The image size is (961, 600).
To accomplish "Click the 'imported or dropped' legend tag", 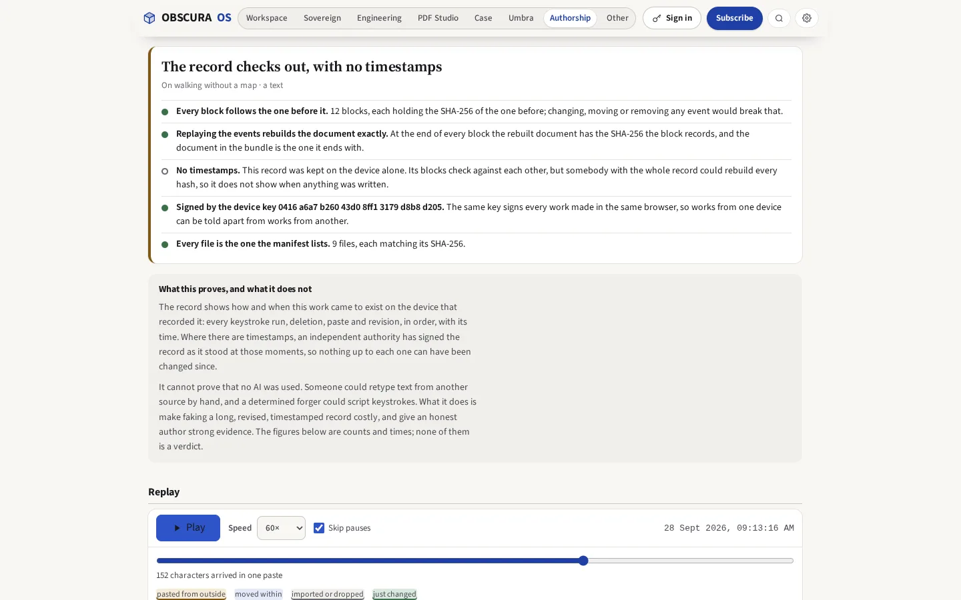I will tap(328, 594).
